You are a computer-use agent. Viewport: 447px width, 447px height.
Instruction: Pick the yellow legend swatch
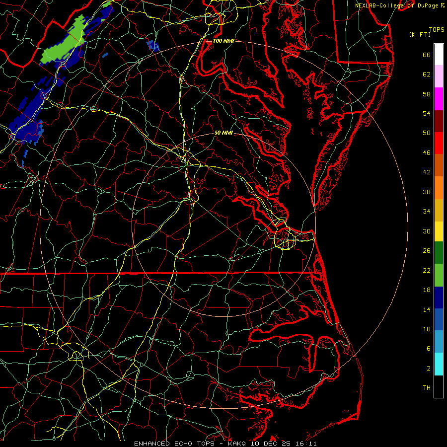point(439,231)
